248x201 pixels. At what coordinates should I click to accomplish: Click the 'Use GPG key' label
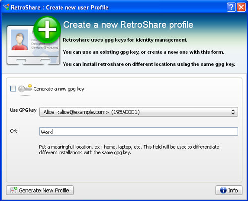click(23, 110)
